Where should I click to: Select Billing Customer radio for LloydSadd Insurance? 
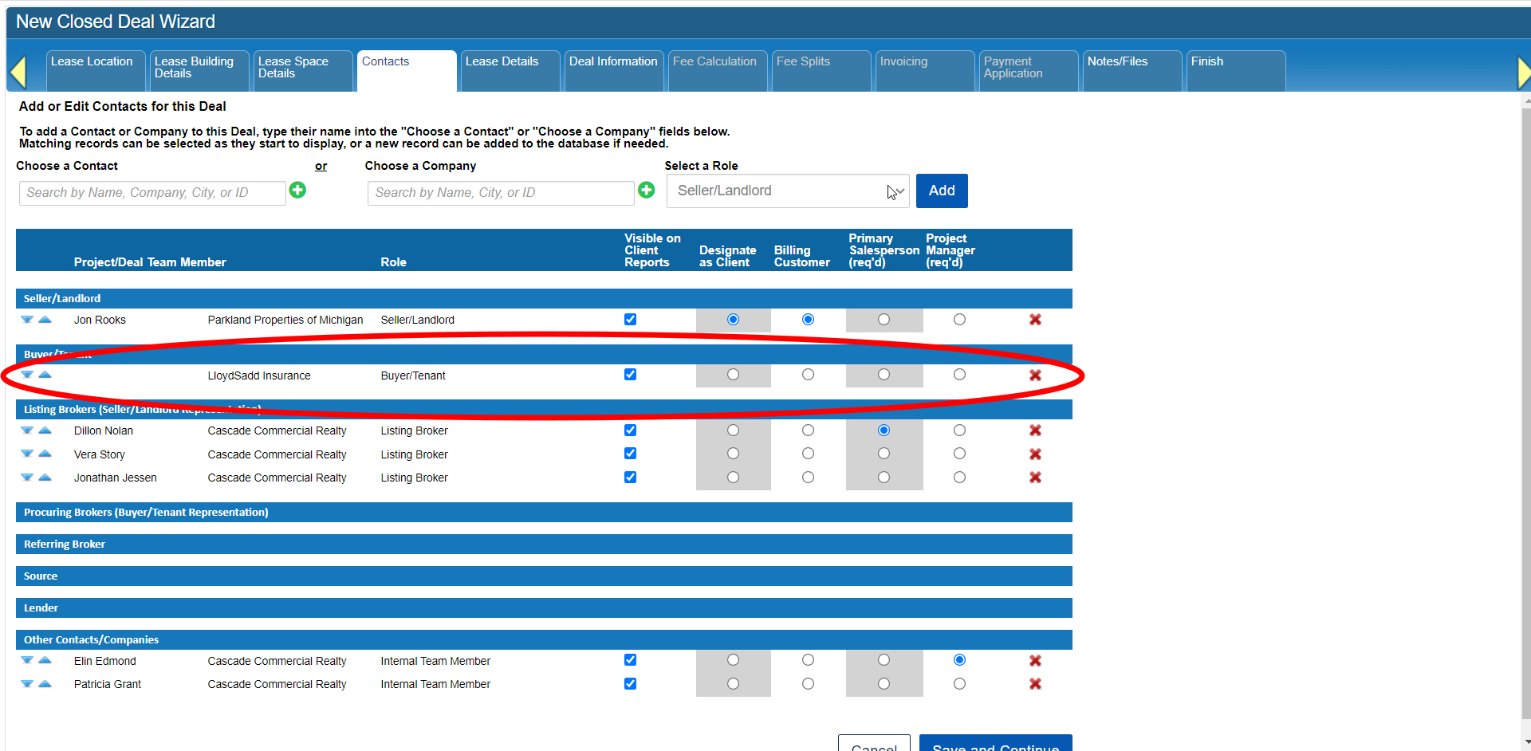[x=808, y=375]
